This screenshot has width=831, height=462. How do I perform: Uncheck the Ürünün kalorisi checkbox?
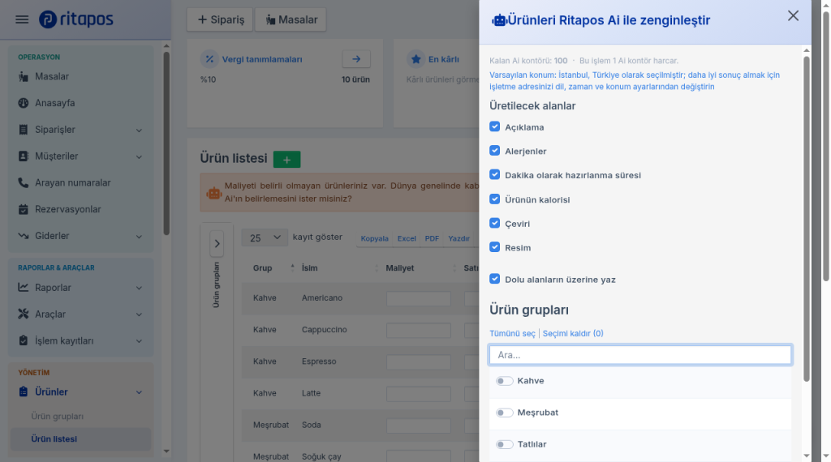(x=494, y=199)
